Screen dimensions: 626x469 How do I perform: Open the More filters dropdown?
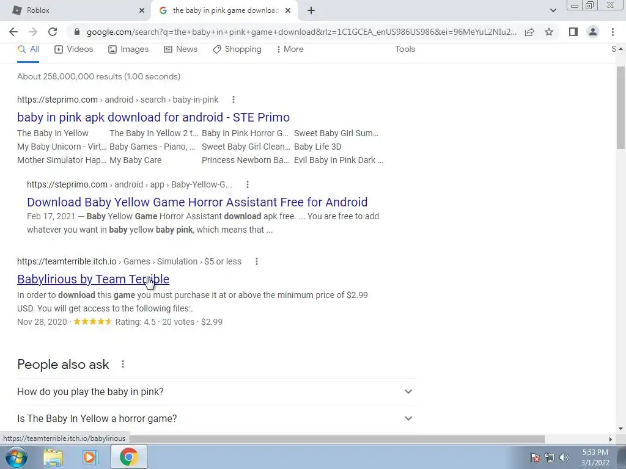pos(290,49)
